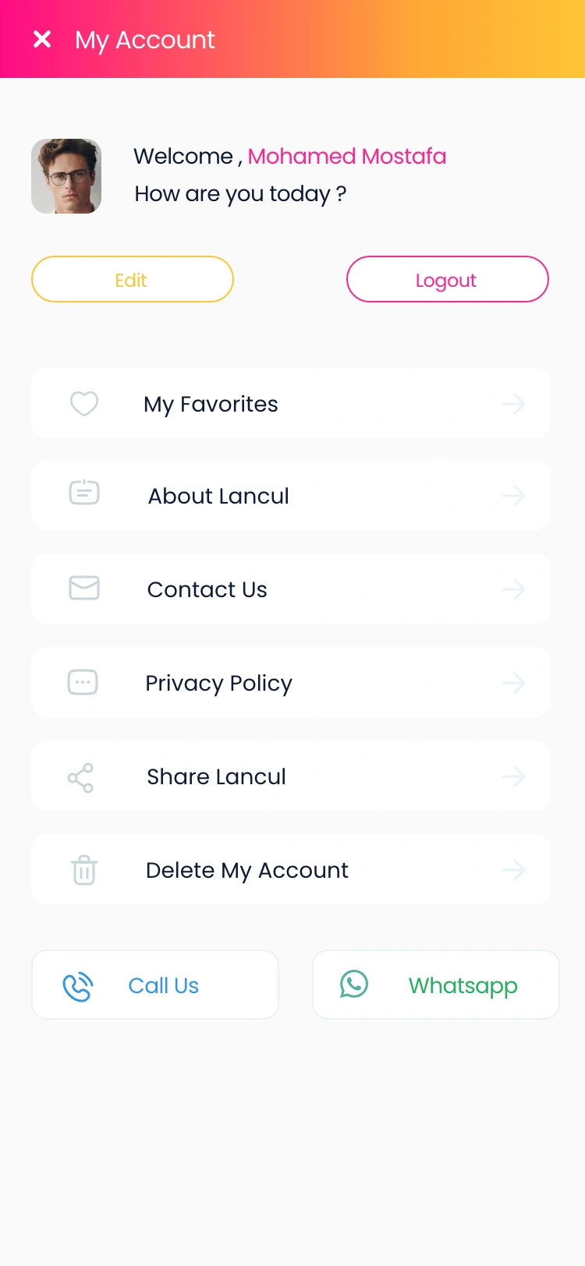585x1266 pixels.
Task: Click the chat bubble icon beside Privacy Policy
Action: (83, 682)
